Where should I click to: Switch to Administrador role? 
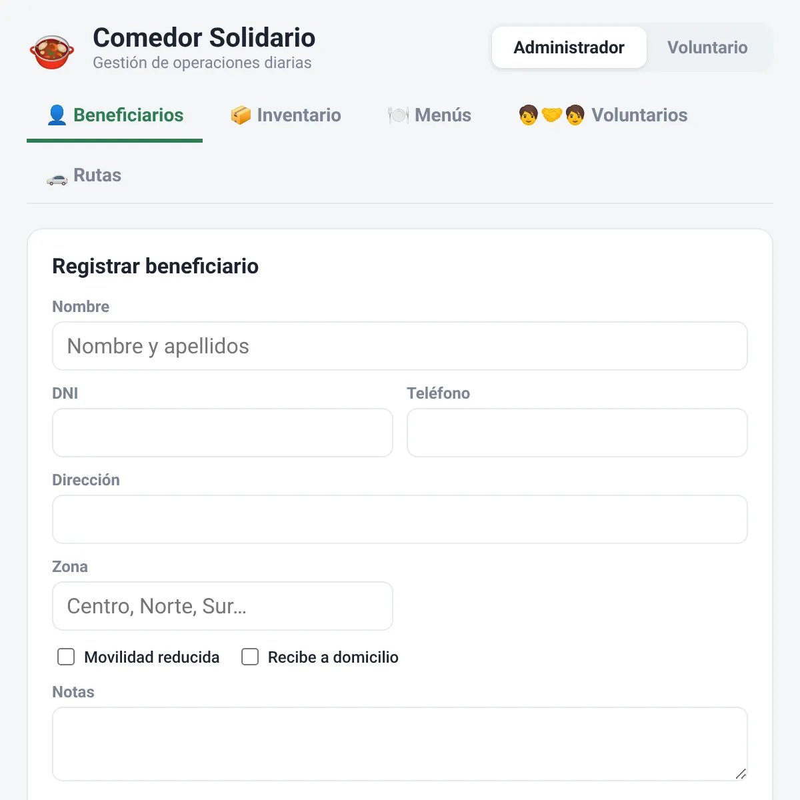(x=569, y=47)
